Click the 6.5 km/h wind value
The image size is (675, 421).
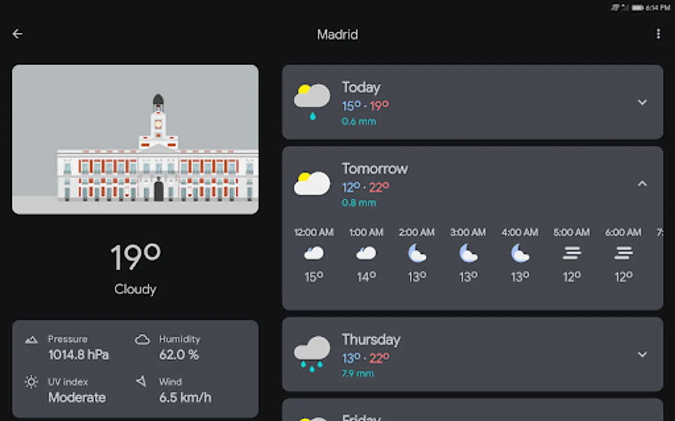click(x=185, y=398)
